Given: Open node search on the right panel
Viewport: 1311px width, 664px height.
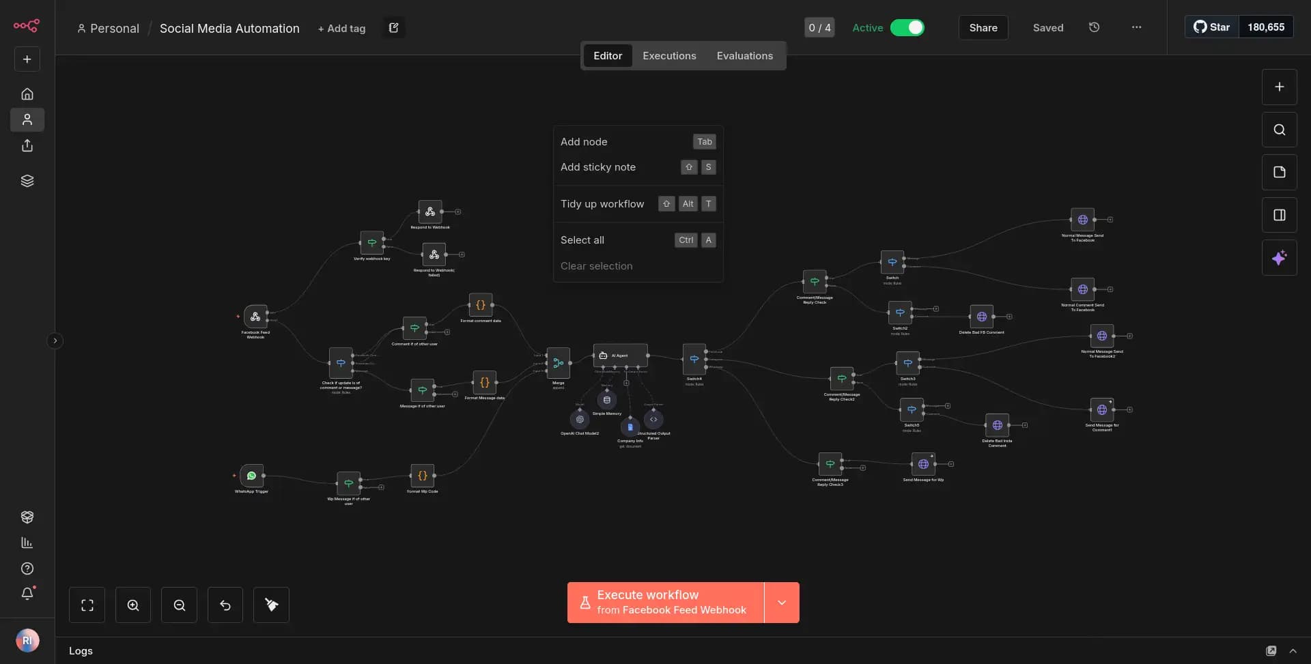Looking at the screenshot, I should (x=1279, y=129).
